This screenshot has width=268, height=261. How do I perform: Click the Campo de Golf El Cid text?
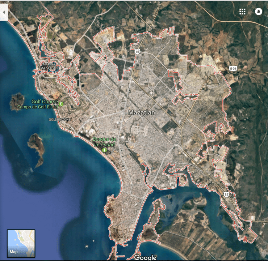(38, 107)
